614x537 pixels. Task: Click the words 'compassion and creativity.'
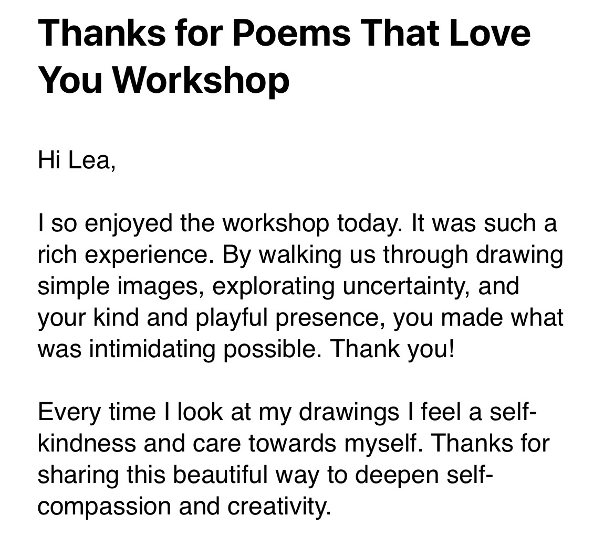[x=185, y=507]
